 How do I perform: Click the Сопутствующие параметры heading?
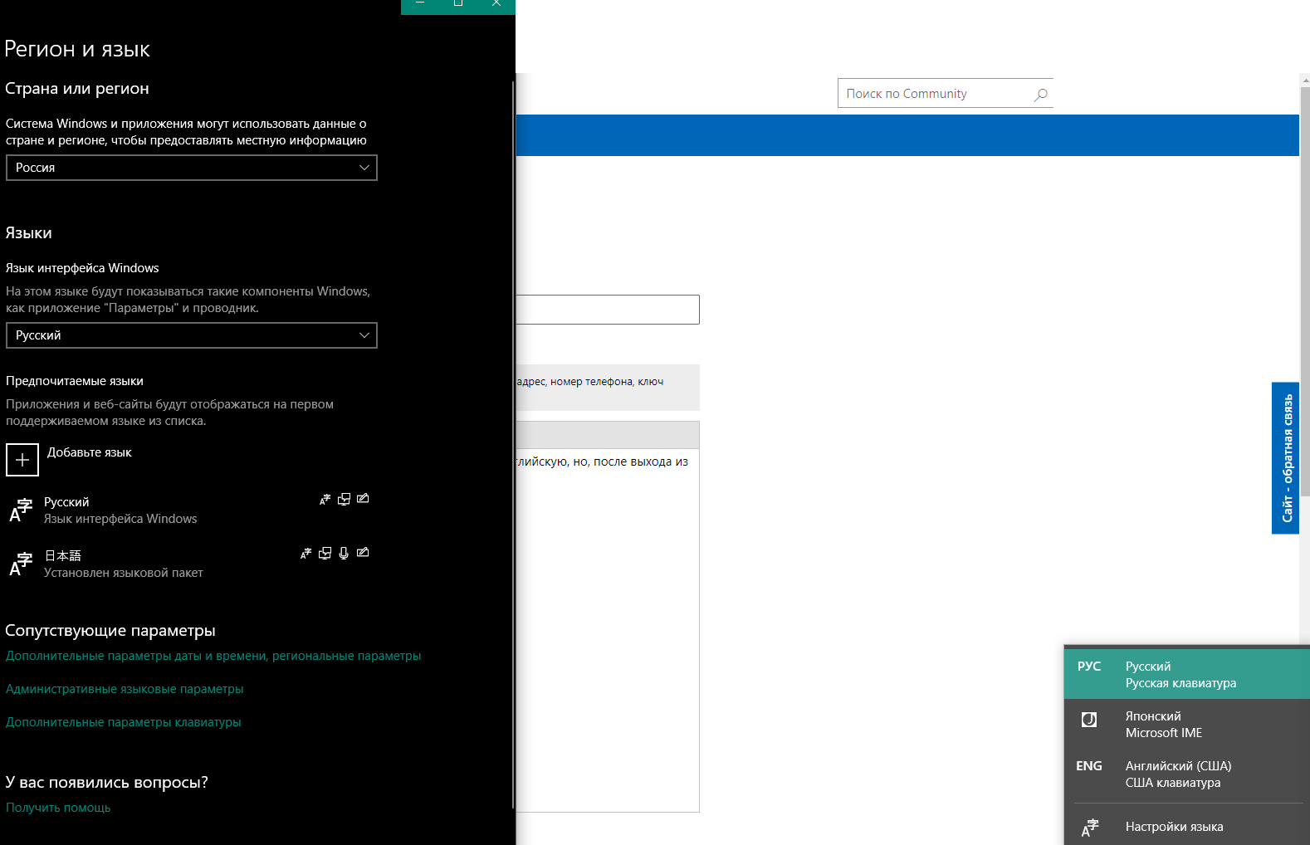[110, 631]
